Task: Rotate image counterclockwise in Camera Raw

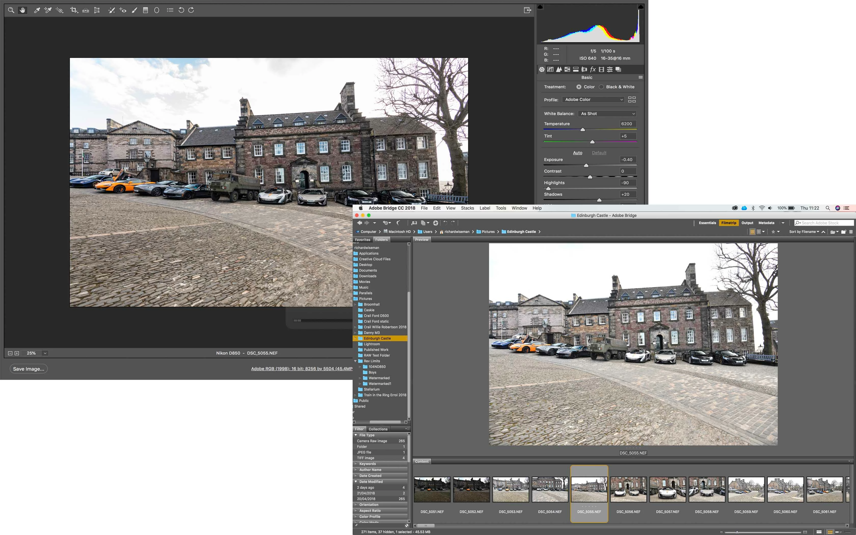Action: tap(181, 10)
